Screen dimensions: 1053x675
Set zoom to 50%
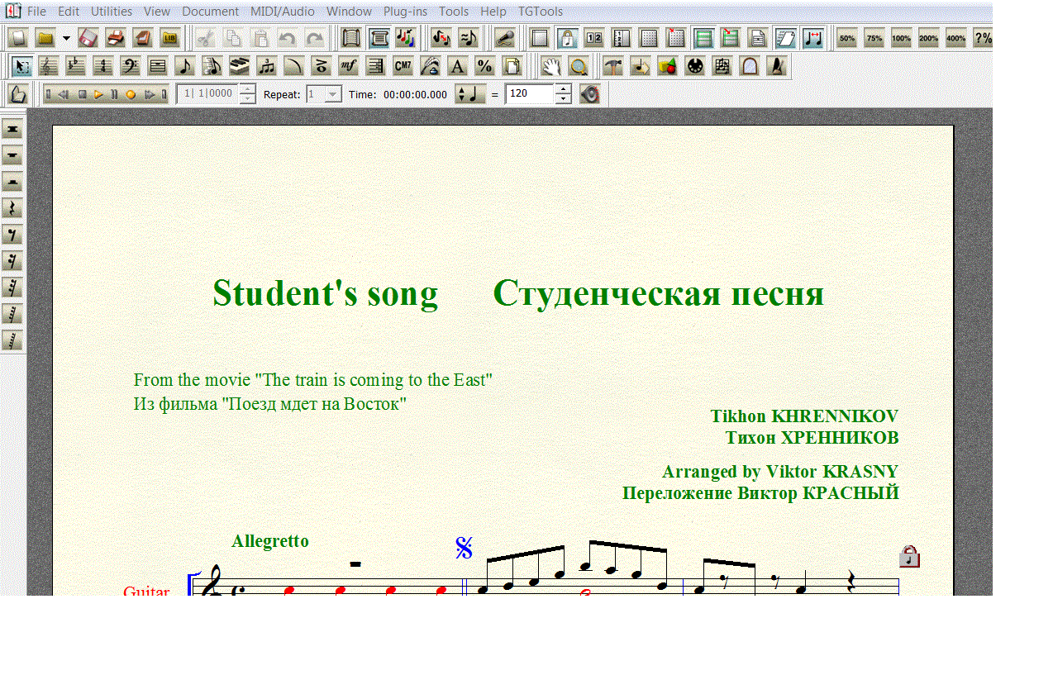(847, 38)
